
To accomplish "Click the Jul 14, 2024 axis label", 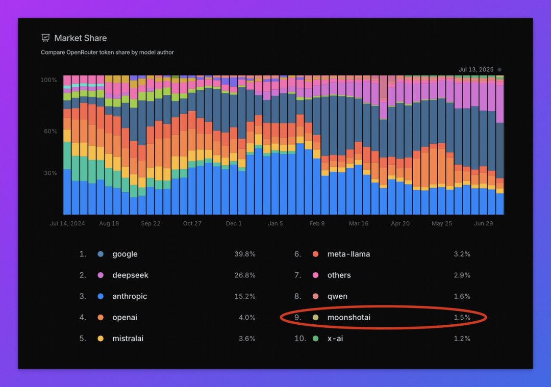I will tap(67, 223).
